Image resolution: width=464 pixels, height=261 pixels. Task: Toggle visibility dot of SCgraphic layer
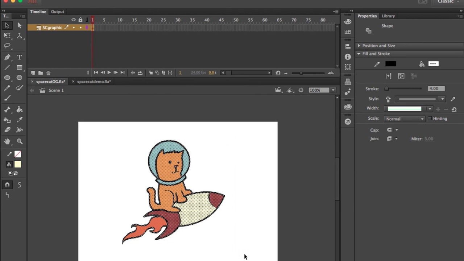pyautogui.click(x=74, y=28)
